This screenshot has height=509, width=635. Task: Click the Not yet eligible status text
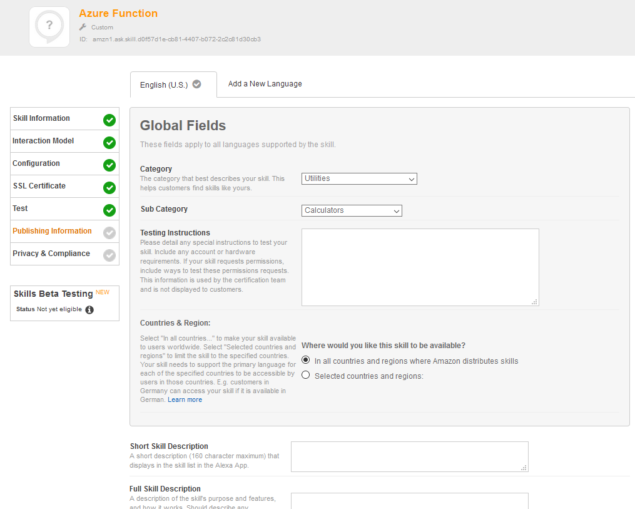point(59,309)
